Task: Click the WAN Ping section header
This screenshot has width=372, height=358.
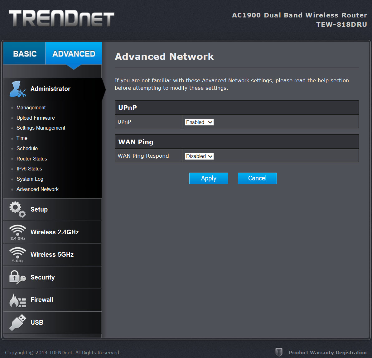Action: pos(237,142)
